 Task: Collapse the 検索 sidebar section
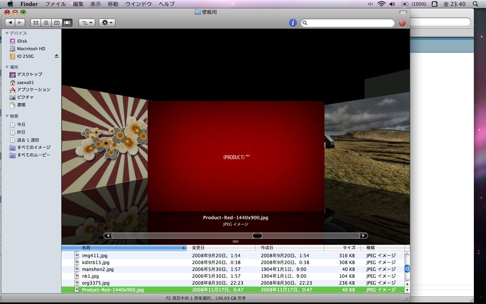(x=7, y=116)
